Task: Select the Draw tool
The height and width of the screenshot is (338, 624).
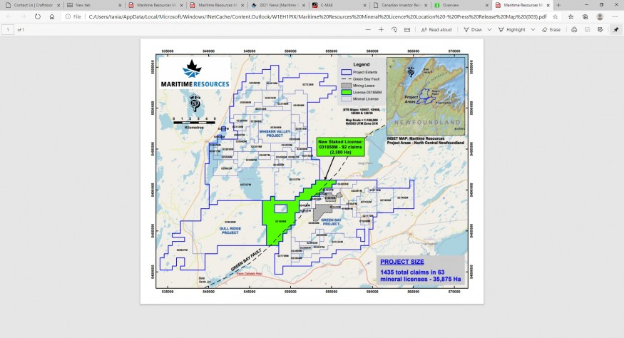Action: click(473, 29)
